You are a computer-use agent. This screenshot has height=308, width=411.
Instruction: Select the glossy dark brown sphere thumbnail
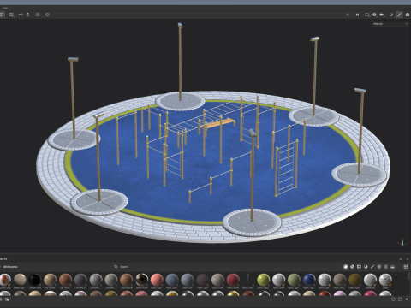click(x=141, y=280)
